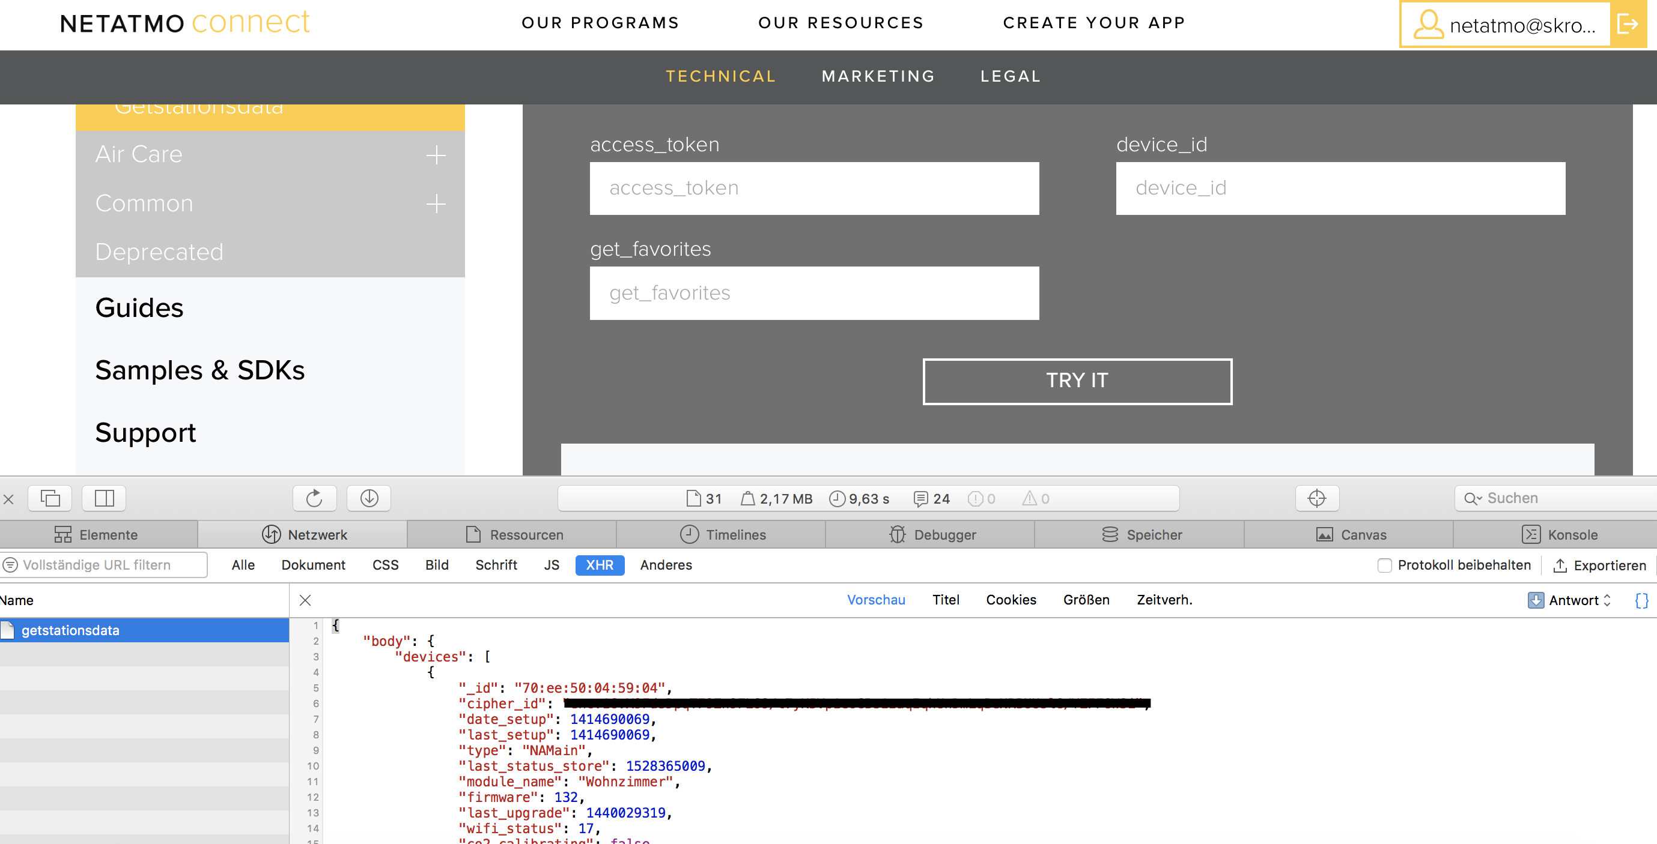The image size is (1657, 844).
Task: Open the Cookies tab in details
Action: (1011, 600)
